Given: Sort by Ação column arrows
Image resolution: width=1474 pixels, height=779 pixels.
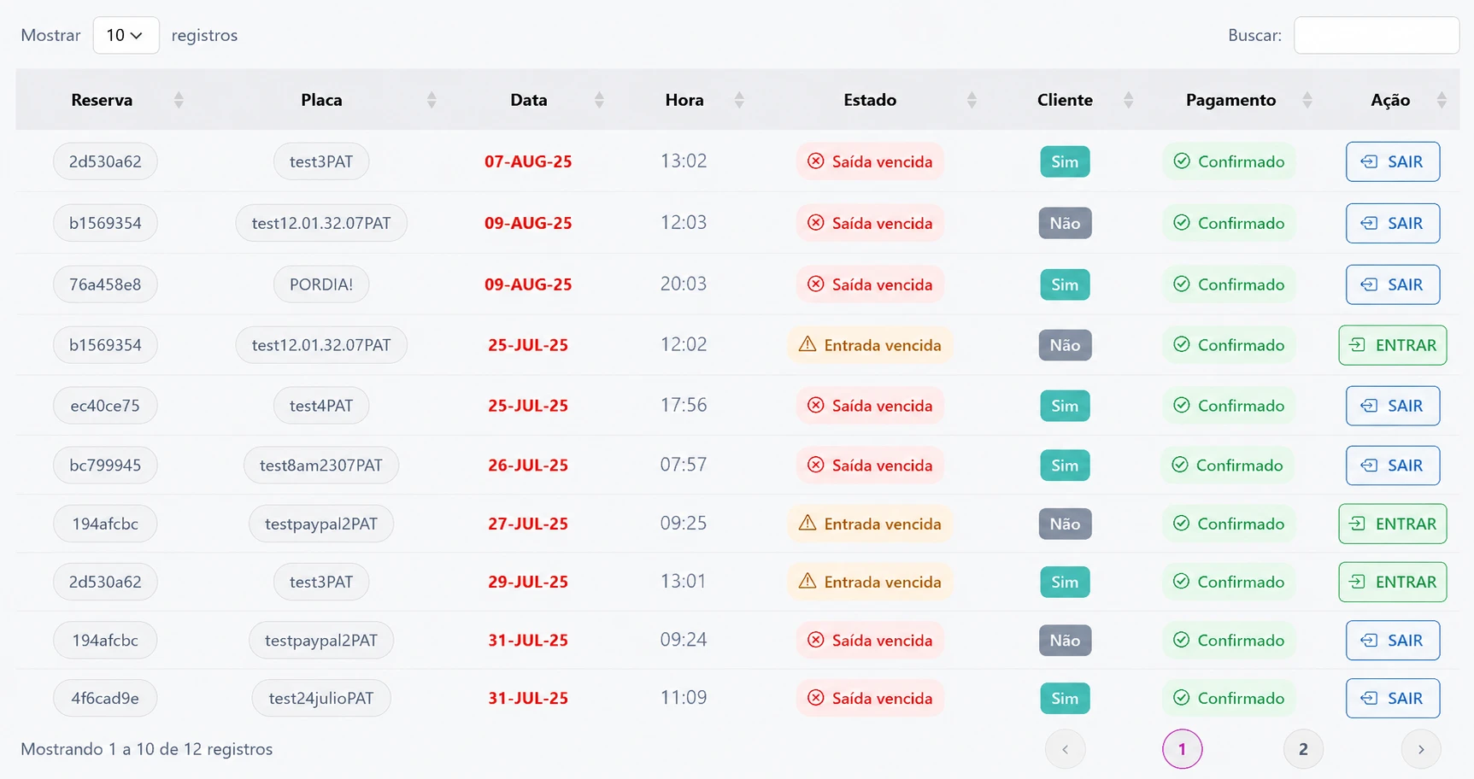Looking at the screenshot, I should [x=1442, y=100].
